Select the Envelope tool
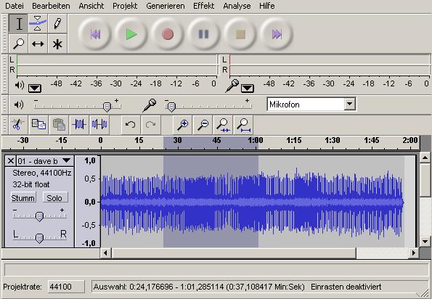 click(38, 24)
